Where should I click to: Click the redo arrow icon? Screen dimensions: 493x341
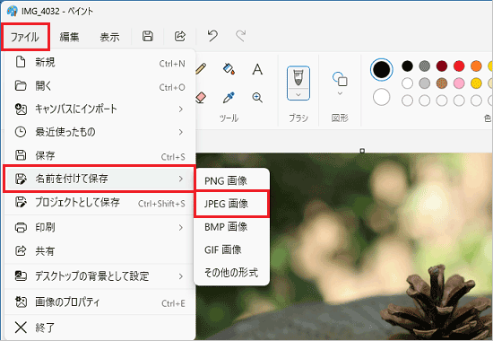pyautogui.click(x=240, y=36)
